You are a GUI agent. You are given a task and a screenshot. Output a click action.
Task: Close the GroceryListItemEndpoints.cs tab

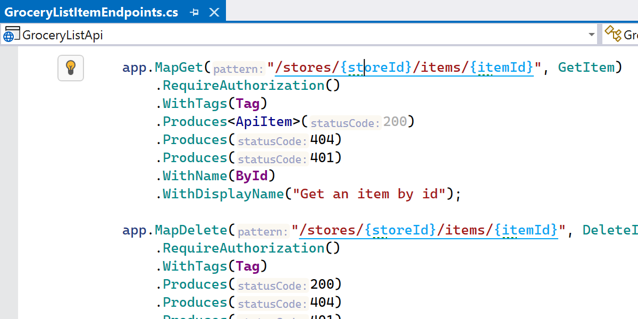214,12
